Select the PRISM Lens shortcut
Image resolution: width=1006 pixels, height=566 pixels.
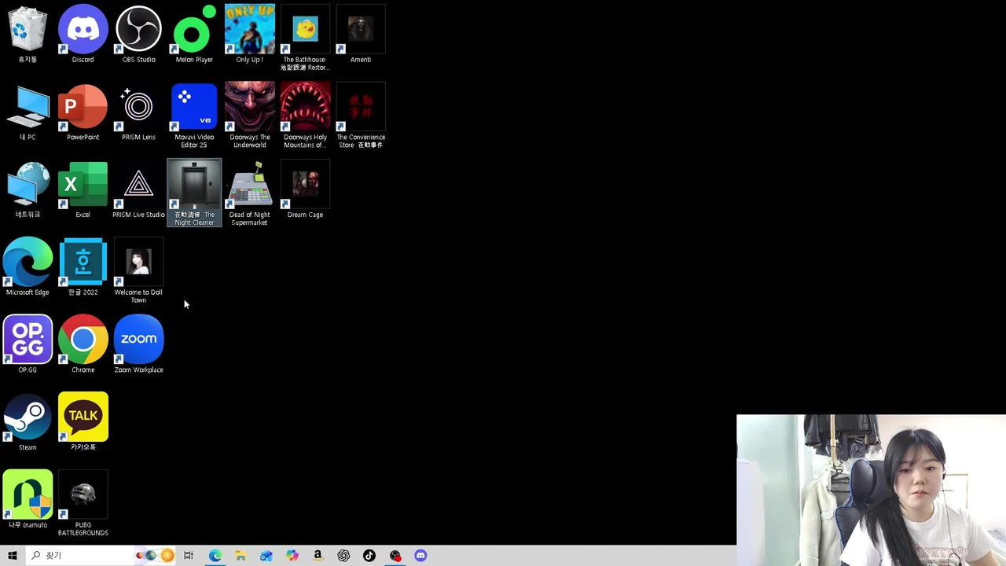click(138, 112)
